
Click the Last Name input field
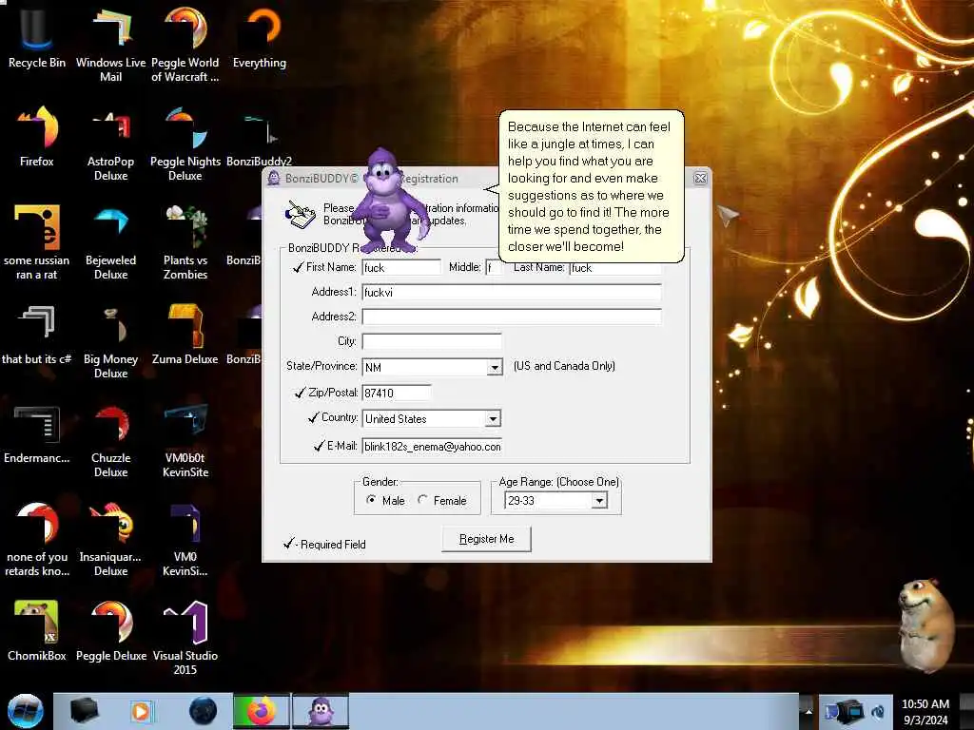tap(615, 268)
